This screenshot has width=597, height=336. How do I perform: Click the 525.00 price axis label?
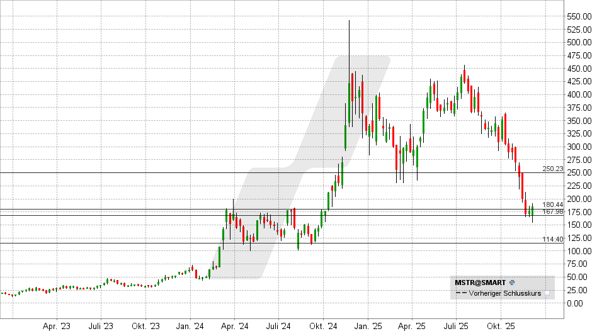tap(579, 30)
